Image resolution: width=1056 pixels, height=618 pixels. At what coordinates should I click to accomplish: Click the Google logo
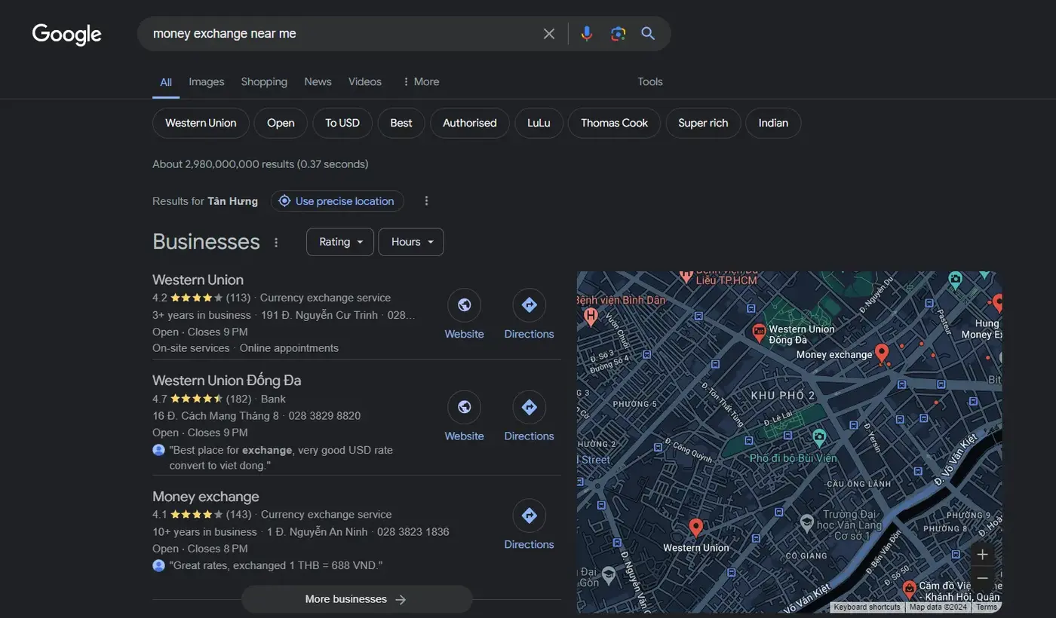(66, 34)
